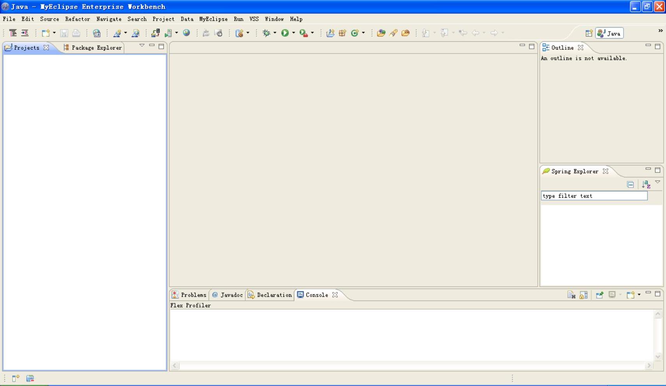Screen dimensions: 666x386
Task: Click the grayed Save disk icon
Action: (64, 33)
